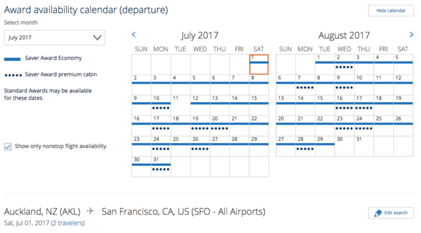Click the airplane icon between Auckland and San Francisco
Image resolution: width=421 pixels, height=233 pixels.
pyautogui.click(x=91, y=211)
